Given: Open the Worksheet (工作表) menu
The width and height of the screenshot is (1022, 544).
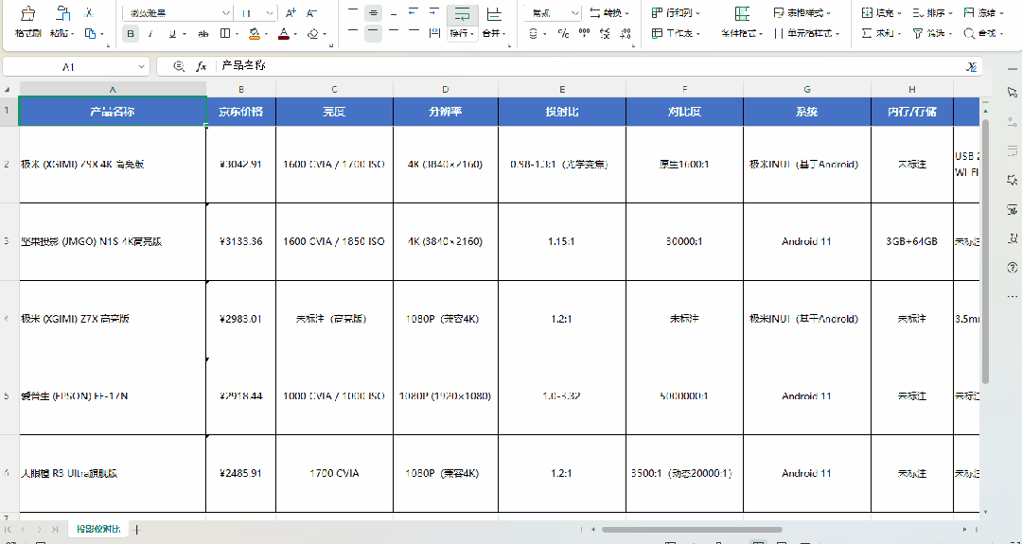Looking at the screenshot, I should [676, 33].
